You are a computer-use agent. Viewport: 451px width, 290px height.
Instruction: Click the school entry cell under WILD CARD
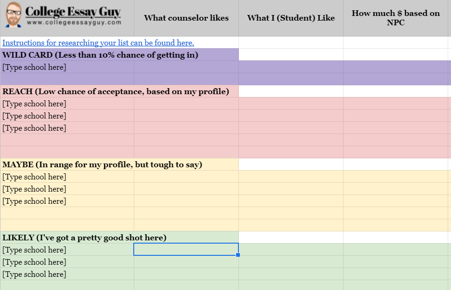tap(34, 67)
